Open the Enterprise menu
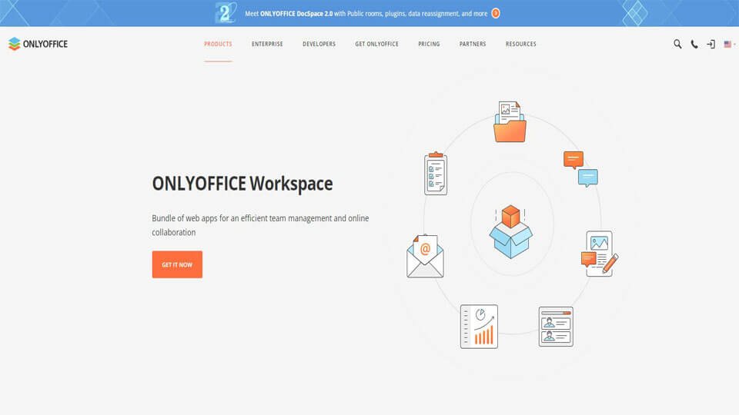 [267, 44]
